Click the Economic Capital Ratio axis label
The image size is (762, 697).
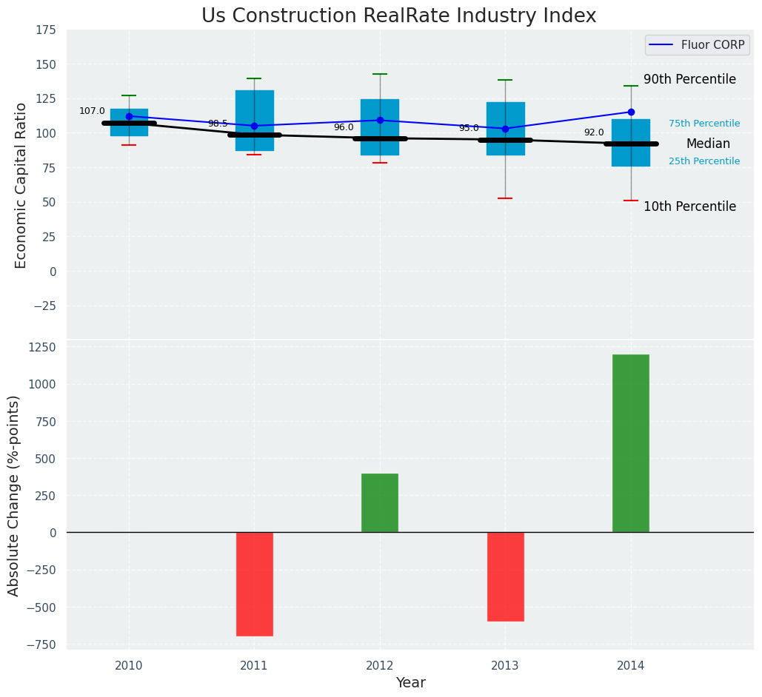point(21,185)
